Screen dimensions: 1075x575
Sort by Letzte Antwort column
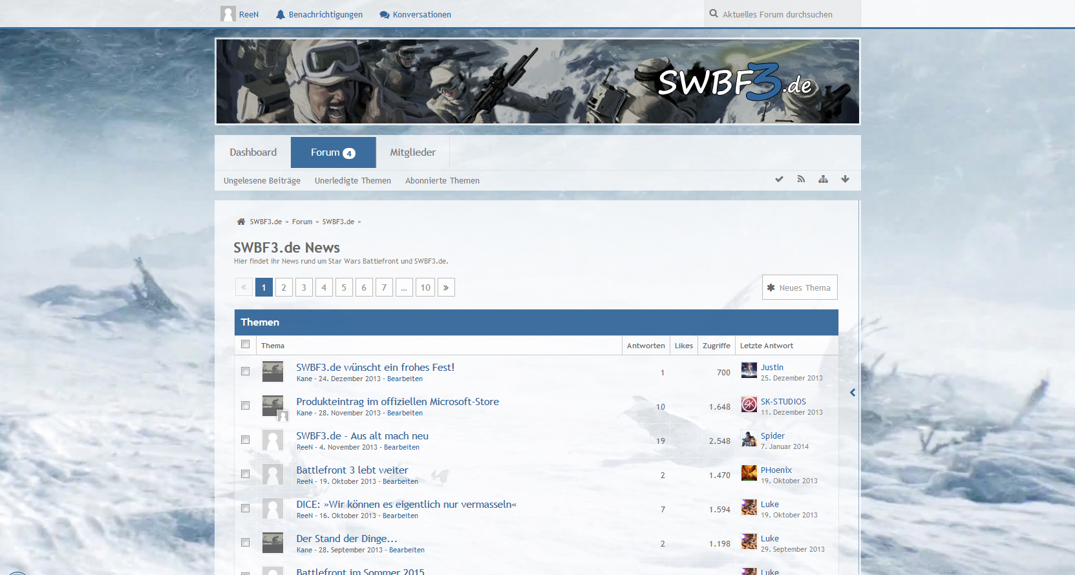pos(767,346)
